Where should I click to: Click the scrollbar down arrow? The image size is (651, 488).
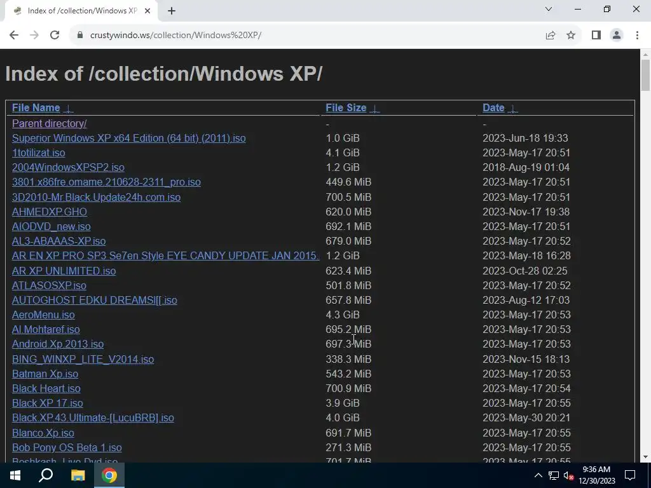[645, 457]
